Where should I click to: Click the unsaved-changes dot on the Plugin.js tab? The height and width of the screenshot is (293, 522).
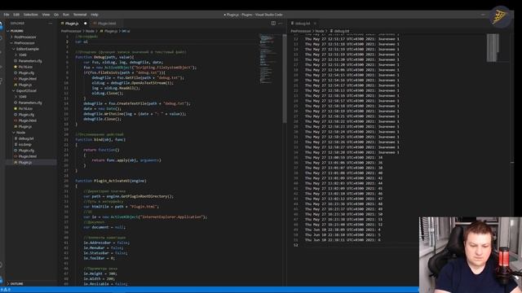click(85, 24)
